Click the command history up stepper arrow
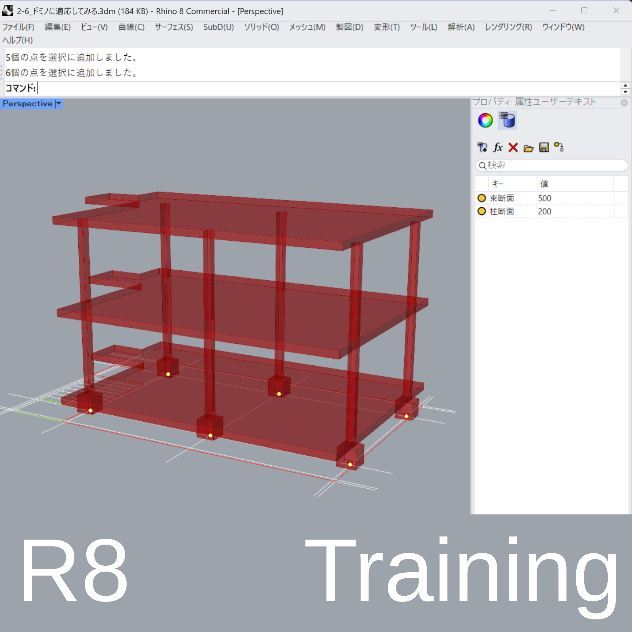The image size is (632, 632). [x=625, y=85]
